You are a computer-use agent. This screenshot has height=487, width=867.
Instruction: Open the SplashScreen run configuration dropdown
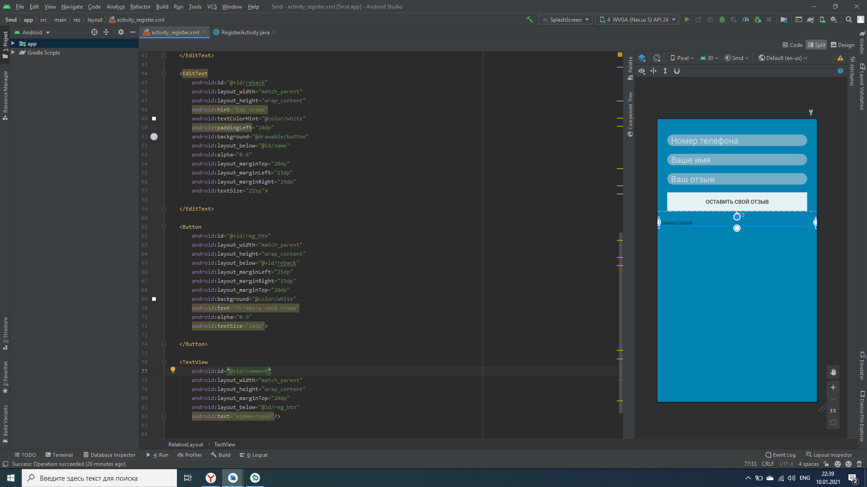[565, 19]
